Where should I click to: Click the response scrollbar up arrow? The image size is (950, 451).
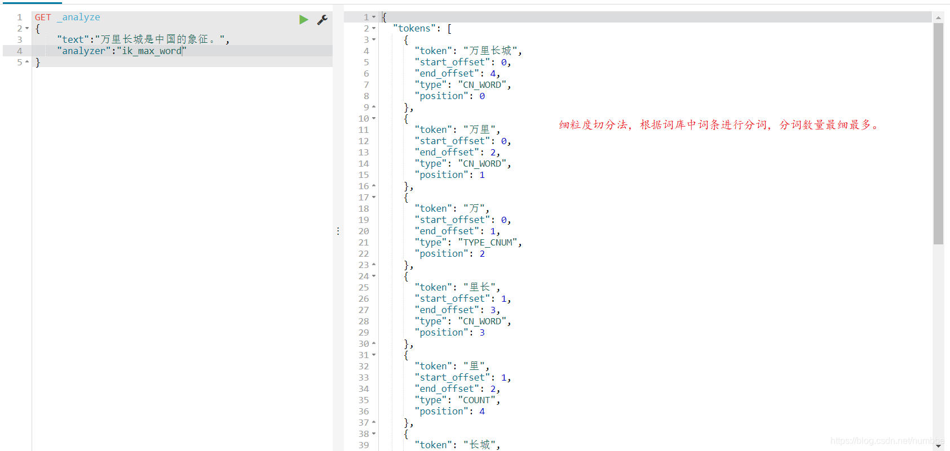pyautogui.click(x=938, y=17)
